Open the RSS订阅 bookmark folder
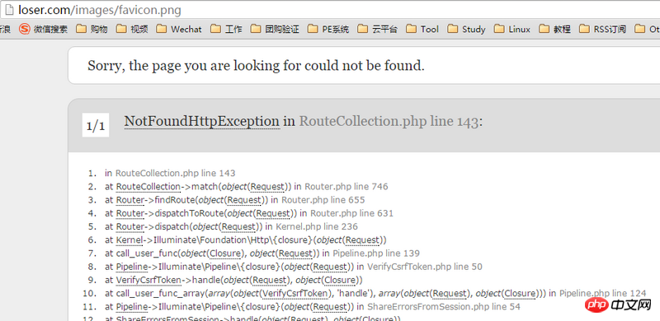The height and width of the screenshot is (321, 660). pyautogui.click(x=602, y=29)
